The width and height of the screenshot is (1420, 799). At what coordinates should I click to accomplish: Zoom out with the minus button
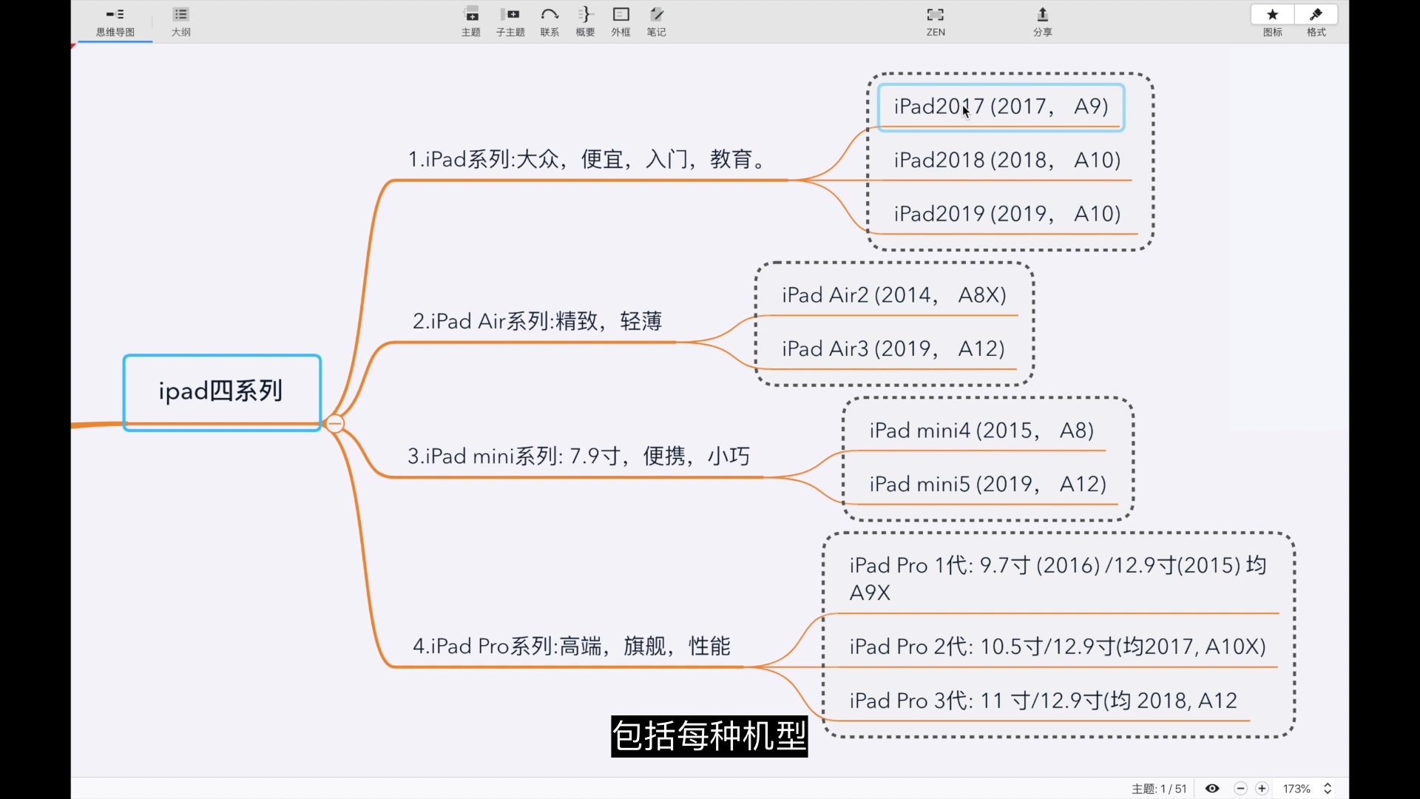coord(1241,789)
